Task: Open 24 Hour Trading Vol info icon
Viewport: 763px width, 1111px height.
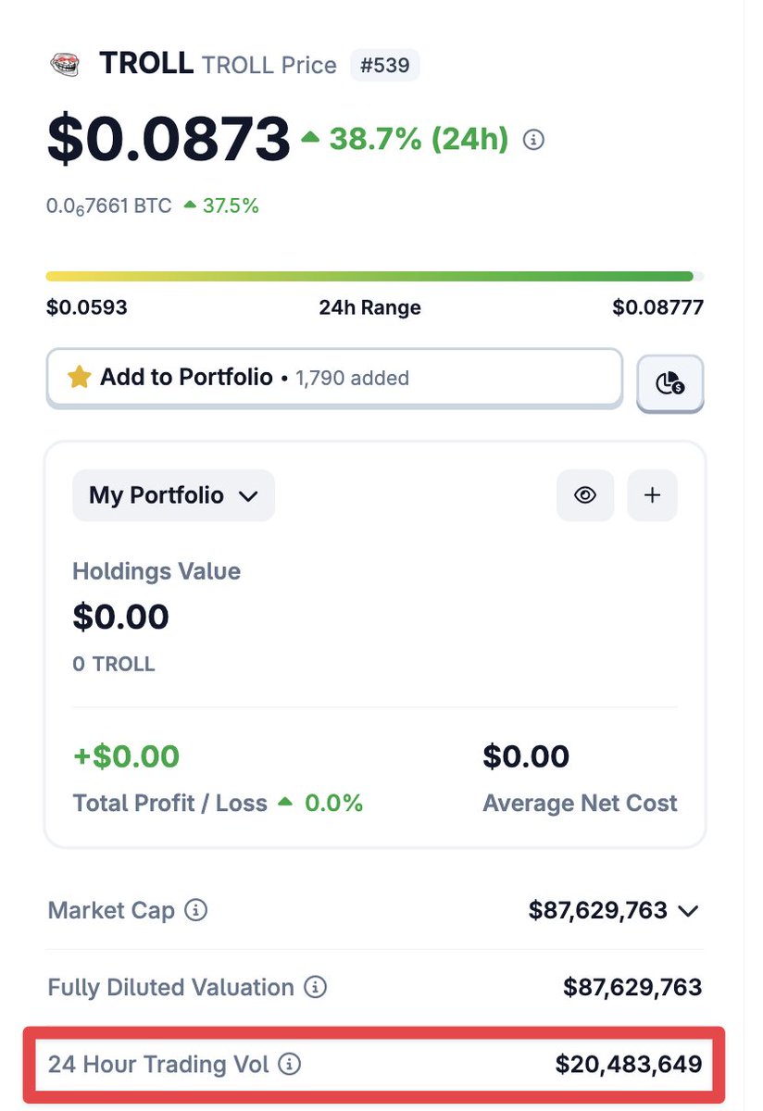Action: (x=290, y=1065)
